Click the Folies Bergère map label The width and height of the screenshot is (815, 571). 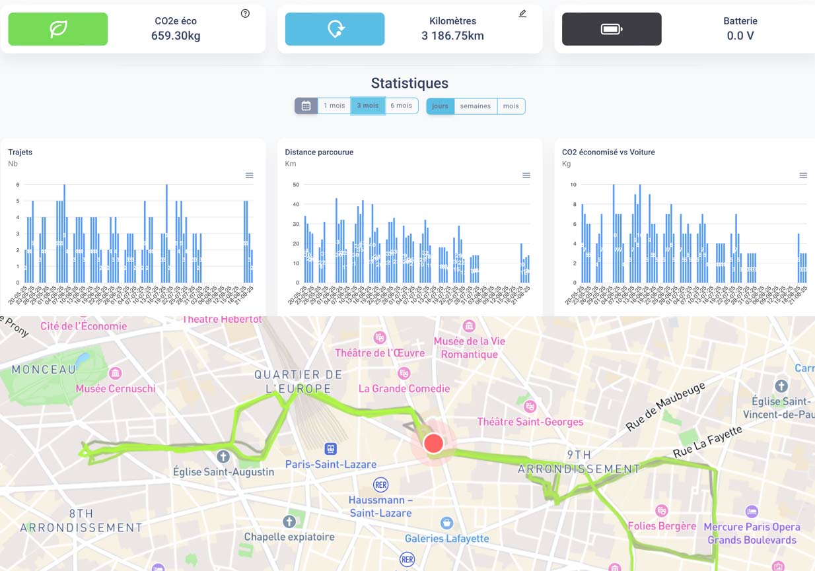(x=662, y=526)
